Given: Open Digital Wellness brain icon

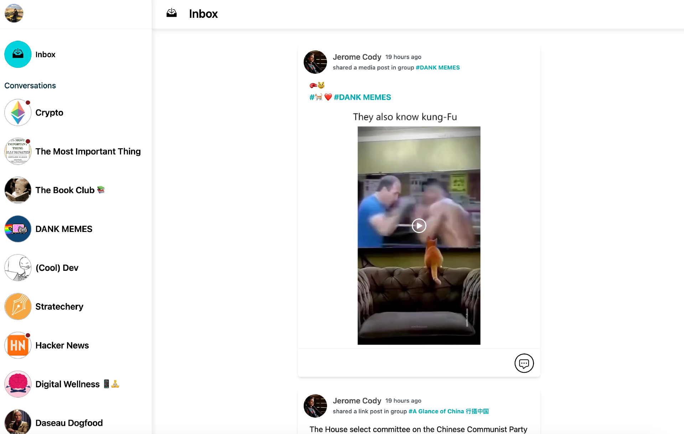Looking at the screenshot, I should (18, 384).
